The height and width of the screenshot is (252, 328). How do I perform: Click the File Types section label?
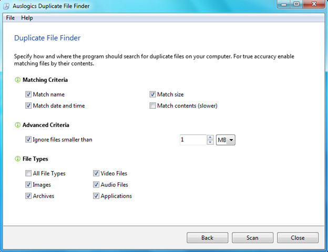[35, 159]
